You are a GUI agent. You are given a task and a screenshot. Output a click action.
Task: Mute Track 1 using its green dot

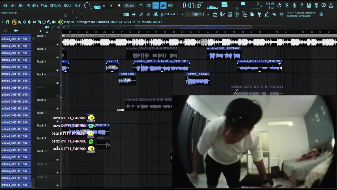(x=57, y=45)
